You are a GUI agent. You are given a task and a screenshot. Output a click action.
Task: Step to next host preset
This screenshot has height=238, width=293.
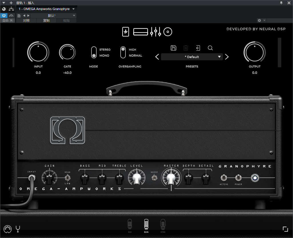point(28,15)
